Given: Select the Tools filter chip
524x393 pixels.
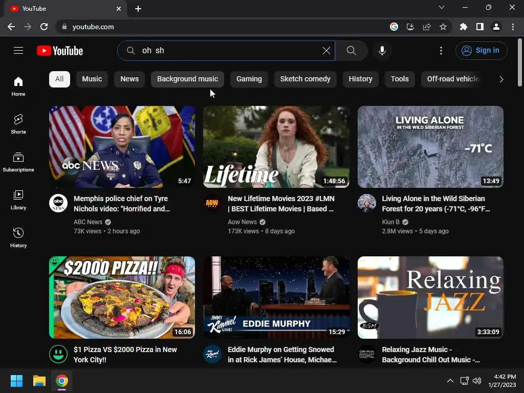Looking at the screenshot, I should point(400,79).
